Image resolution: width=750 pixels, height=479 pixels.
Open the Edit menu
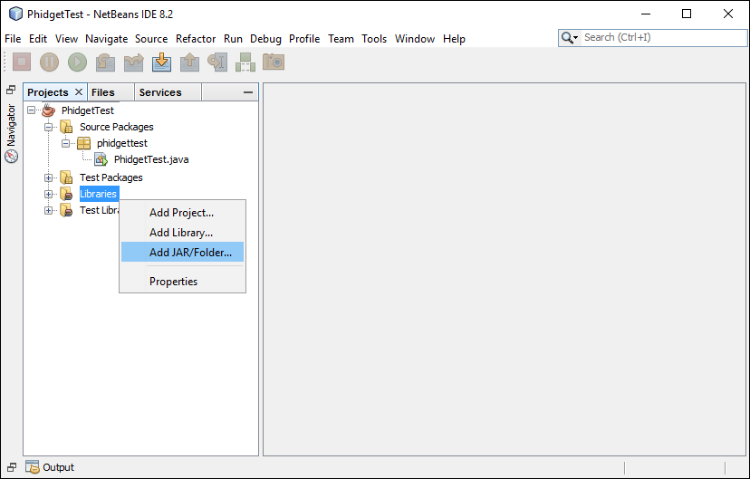tap(38, 39)
